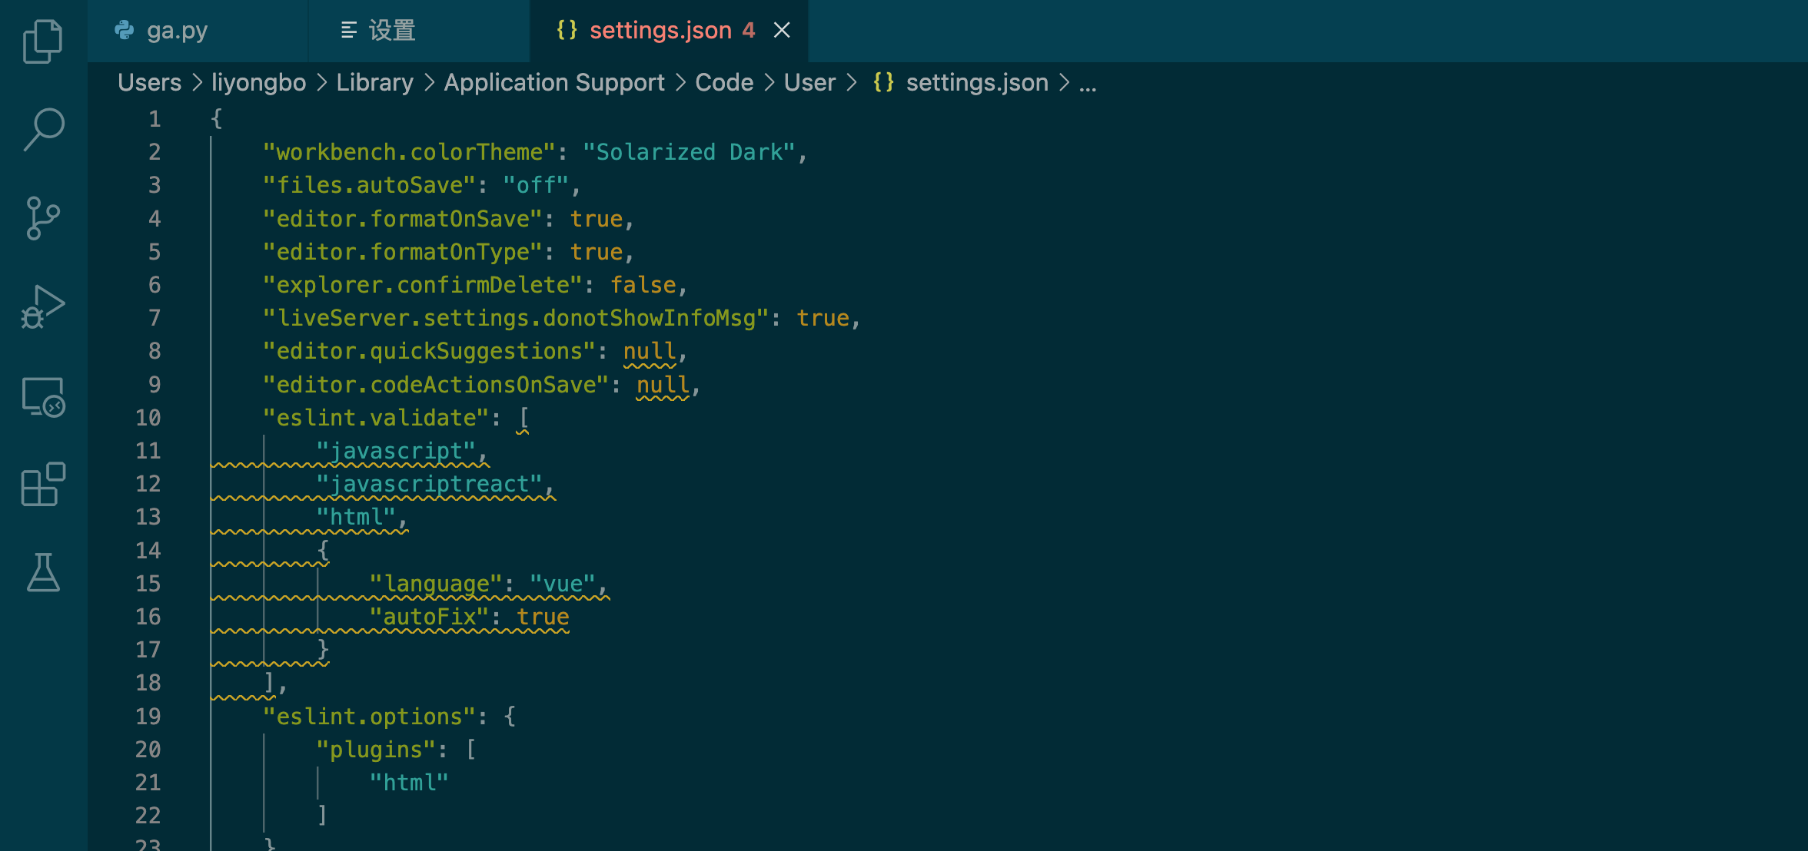Image resolution: width=1808 pixels, height=851 pixels.
Task: Open the Extensions view icon
Action: coord(43,484)
